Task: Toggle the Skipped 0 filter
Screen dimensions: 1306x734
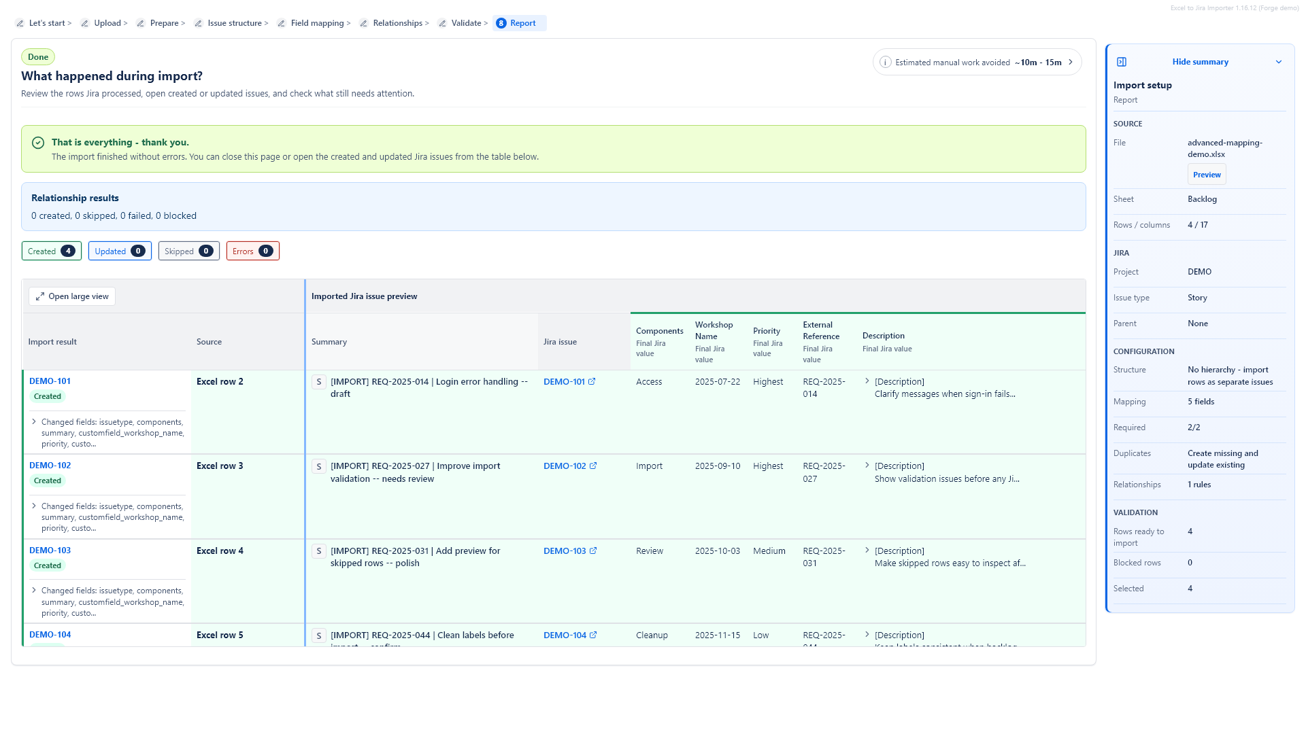Action: click(x=189, y=251)
